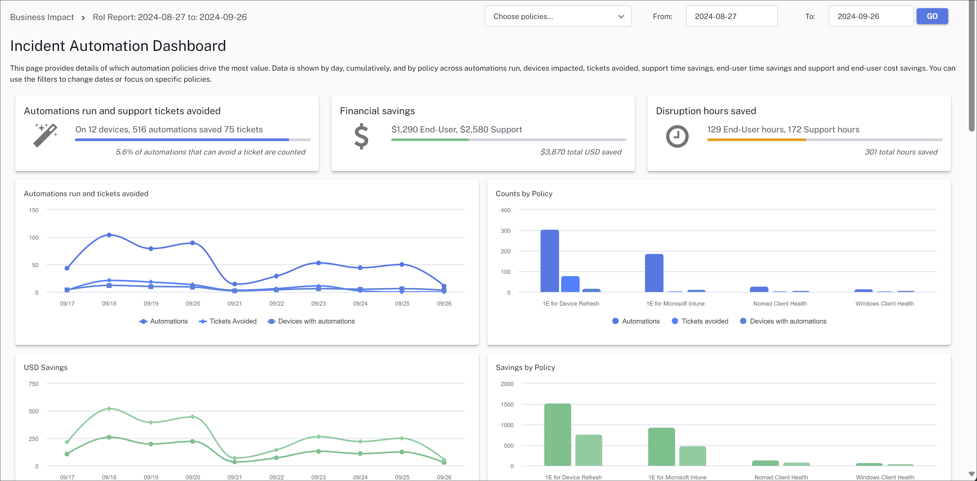977x481 pixels.
Task: Toggle Devices with automations in Counts by Policy
Action: click(x=788, y=321)
